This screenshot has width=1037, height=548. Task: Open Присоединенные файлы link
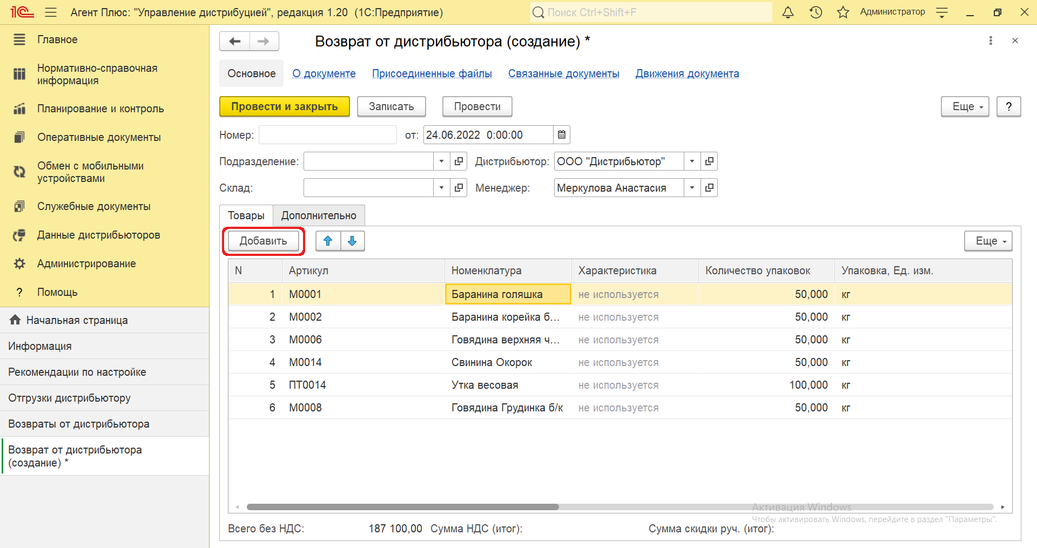click(x=432, y=73)
